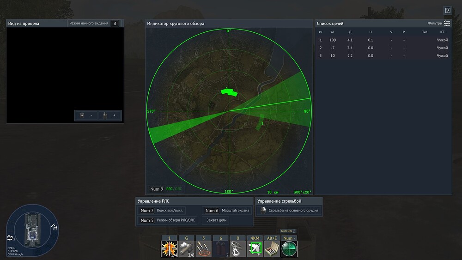Click the 10 км range readout

pyautogui.click(x=273, y=192)
